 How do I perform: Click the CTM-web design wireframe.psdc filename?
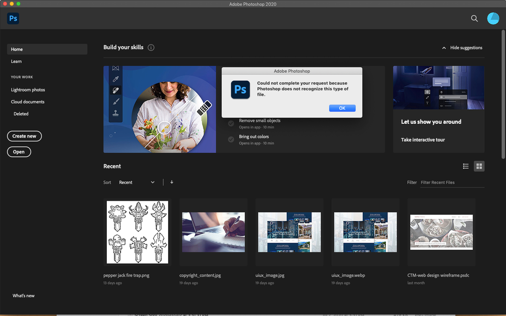[438, 276]
